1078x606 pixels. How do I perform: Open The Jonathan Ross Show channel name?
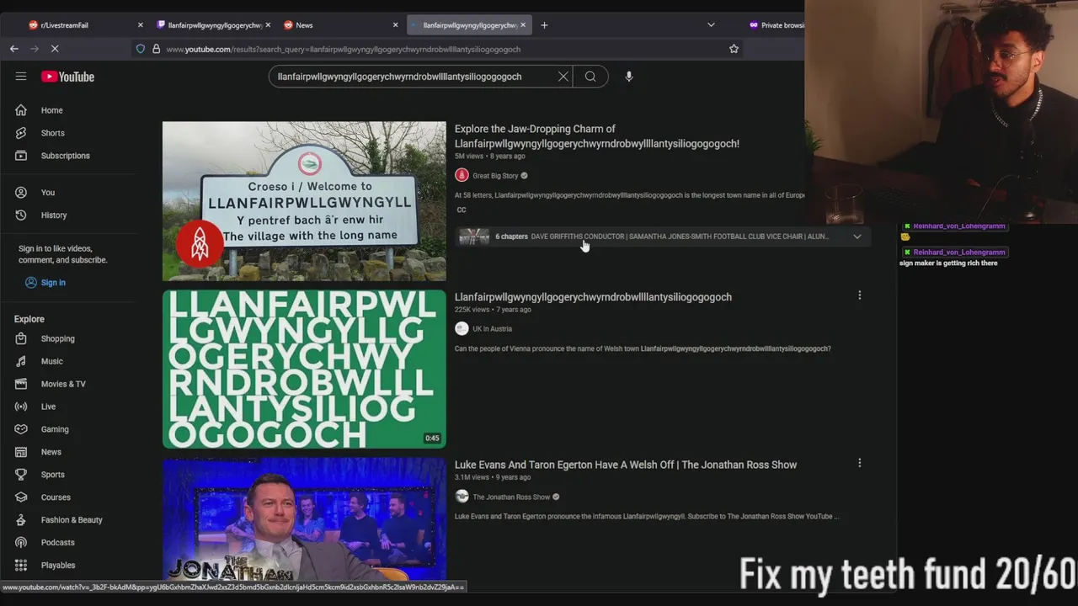511,497
